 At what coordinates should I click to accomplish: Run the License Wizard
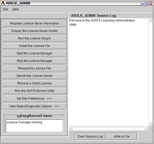pyautogui.click(x=34, y=38)
